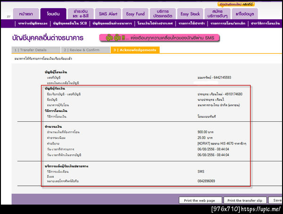283x214 pixels.
Task: Click Print the web page button
Action: (200, 200)
